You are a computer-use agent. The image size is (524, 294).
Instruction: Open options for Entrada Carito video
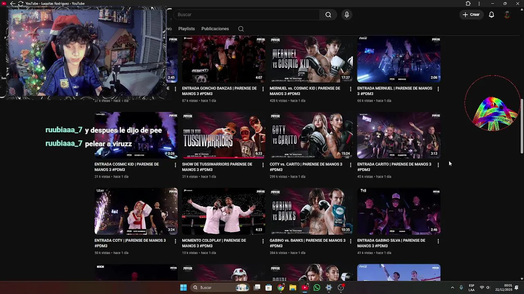click(438, 165)
